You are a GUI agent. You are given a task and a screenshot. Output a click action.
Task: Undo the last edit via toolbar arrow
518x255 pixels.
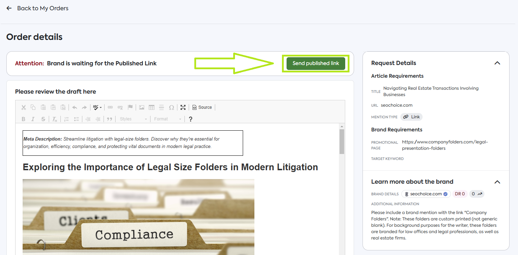coord(75,107)
